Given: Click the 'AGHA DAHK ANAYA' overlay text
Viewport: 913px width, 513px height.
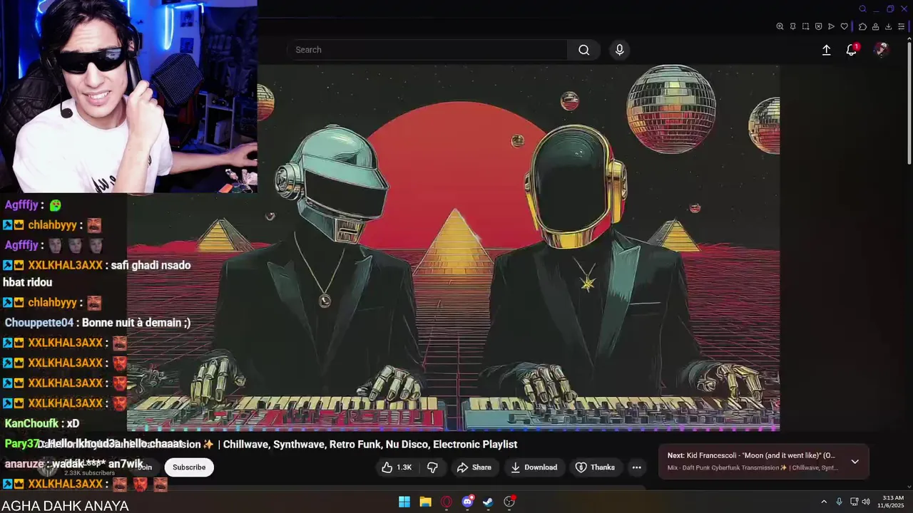Looking at the screenshot, I should click(x=65, y=506).
